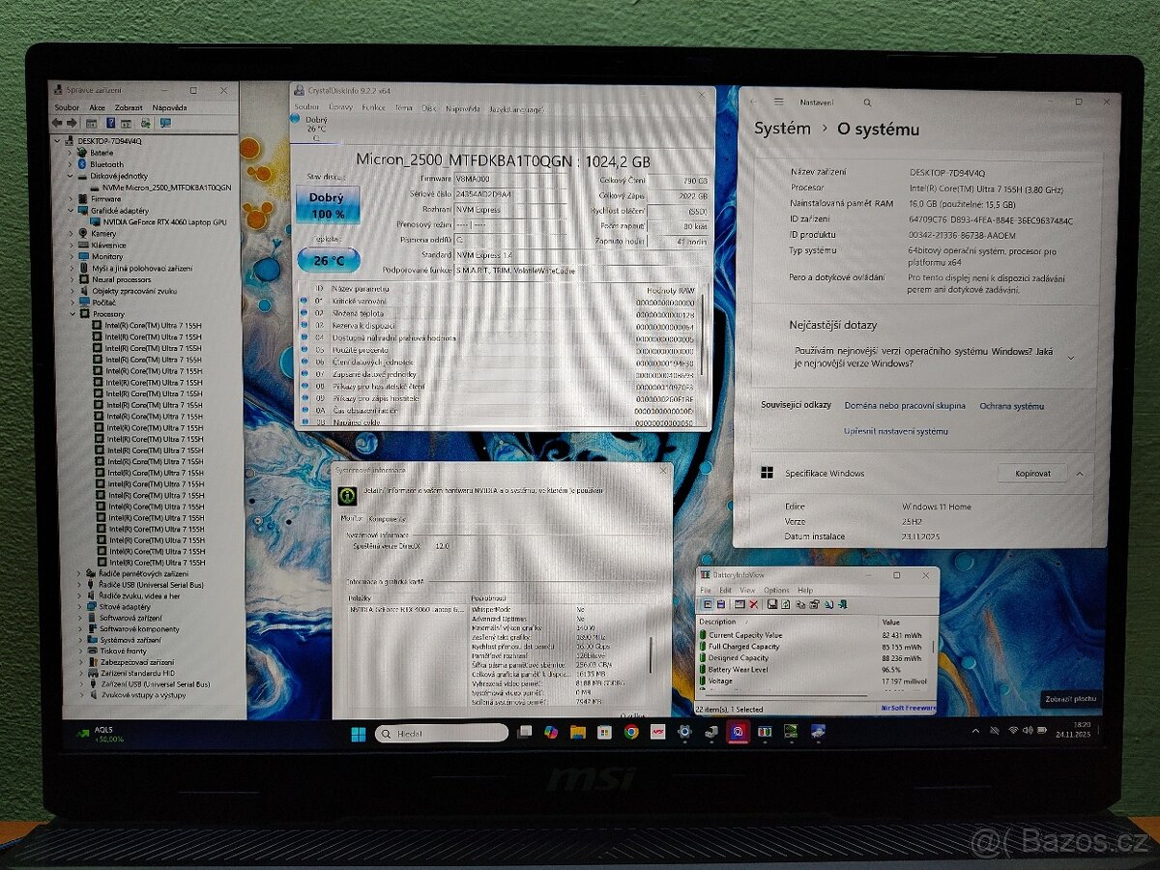Image resolution: width=1160 pixels, height=870 pixels.
Task: Click the save report floppy icon in BatteryInfoView
Action: click(x=772, y=605)
